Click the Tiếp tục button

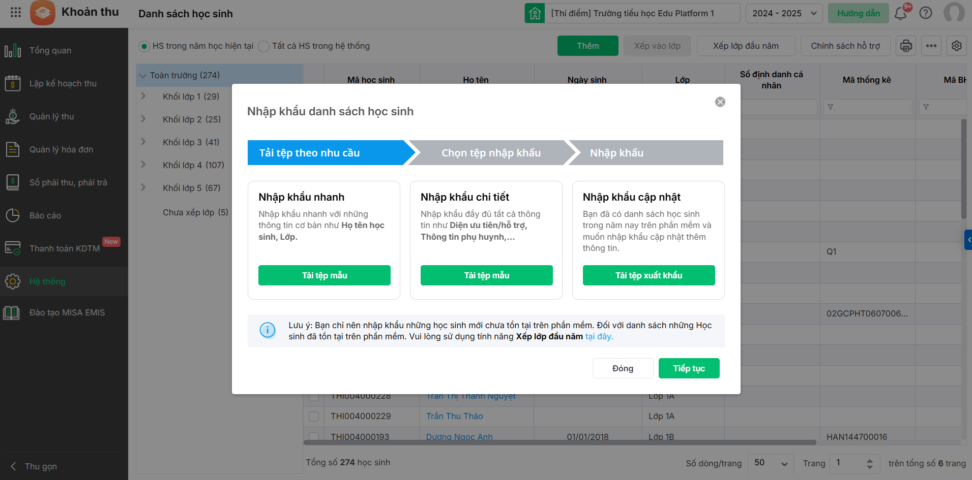tap(689, 368)
